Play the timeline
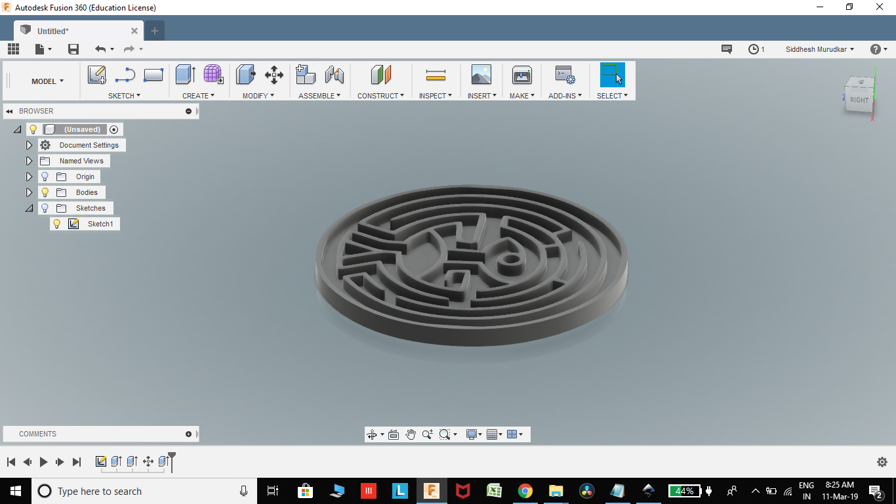The height and width of the screenshot is (504, 896). point(43,462)
